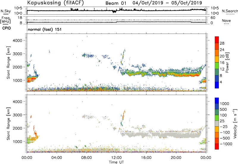The height and width of the screenshot is (164, 238).
Task: Click the Power colorbar yellow 16–20 segment
Action: tap(217, 59)
